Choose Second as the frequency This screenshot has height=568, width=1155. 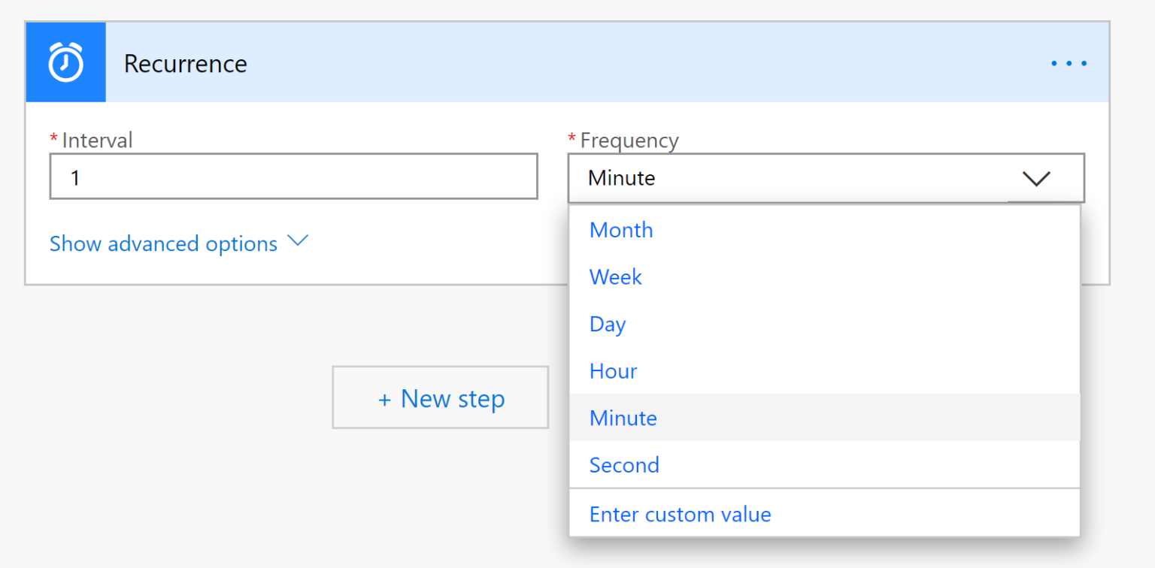(624, 464)
